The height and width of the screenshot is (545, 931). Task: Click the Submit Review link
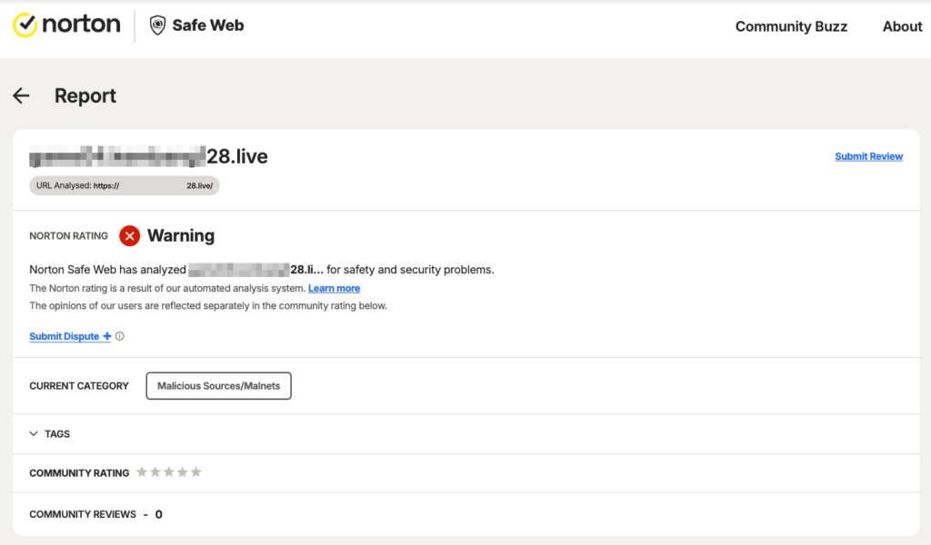click(x=868, y=156)
